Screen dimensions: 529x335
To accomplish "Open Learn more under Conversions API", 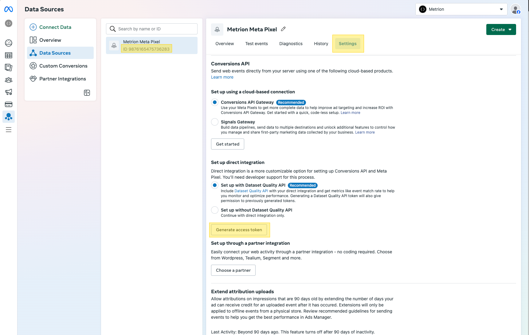I will [222, 77].
